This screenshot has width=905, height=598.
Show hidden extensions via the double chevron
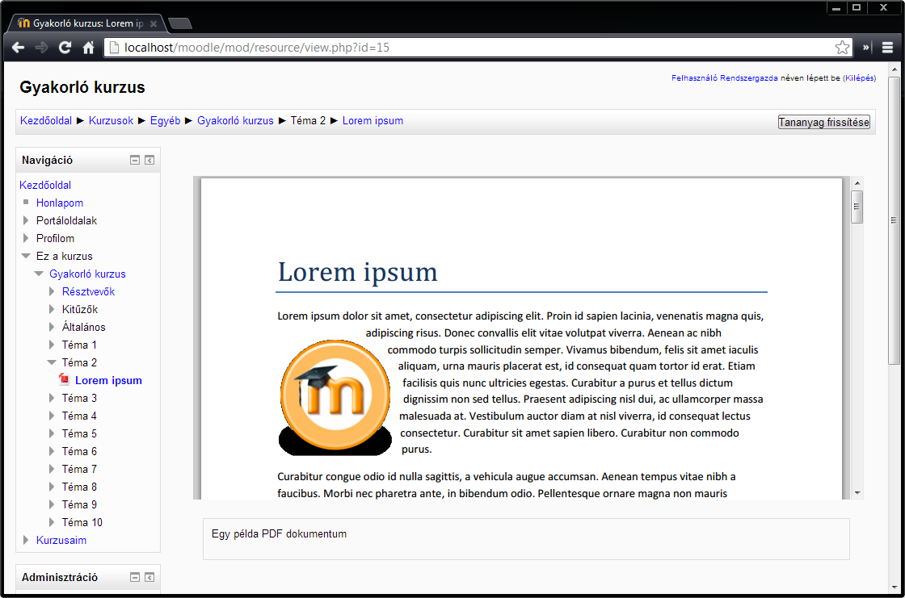[x=866, y=48]
